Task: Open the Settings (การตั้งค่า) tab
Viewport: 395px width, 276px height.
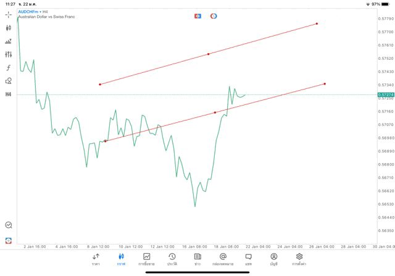Action: click(299, 259)
